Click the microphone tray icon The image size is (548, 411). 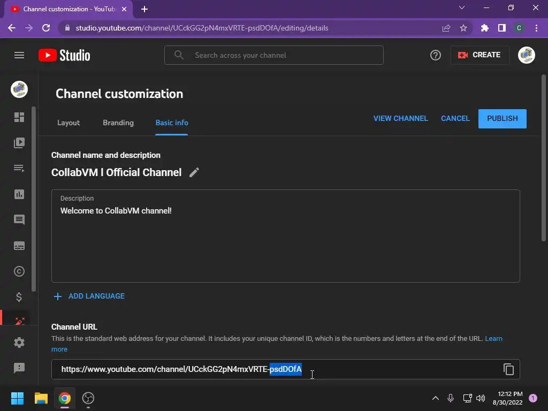[x=451, y=398]
